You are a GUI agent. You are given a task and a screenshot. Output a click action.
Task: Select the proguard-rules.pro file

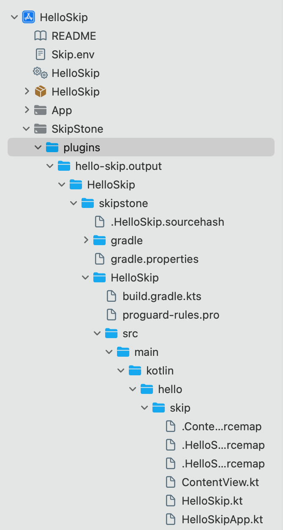coord(171,315)
